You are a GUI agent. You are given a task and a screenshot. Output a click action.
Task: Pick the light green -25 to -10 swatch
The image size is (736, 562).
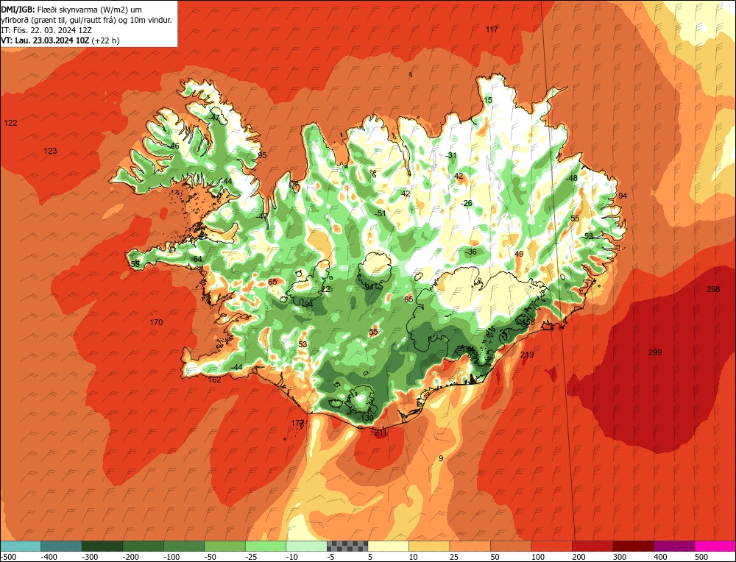tap(266, 546)
